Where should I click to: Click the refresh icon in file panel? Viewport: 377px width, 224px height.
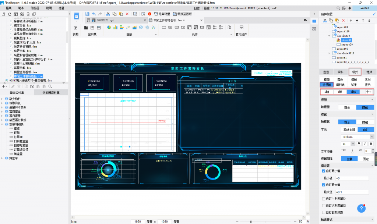coord(10,14)
